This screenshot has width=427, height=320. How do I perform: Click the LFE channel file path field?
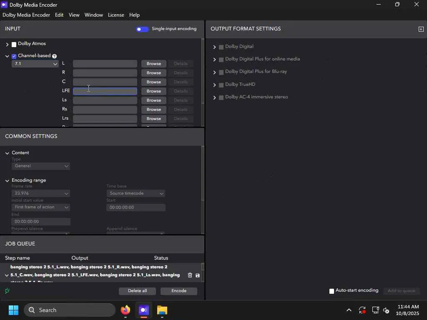click(x=105, y=91)
